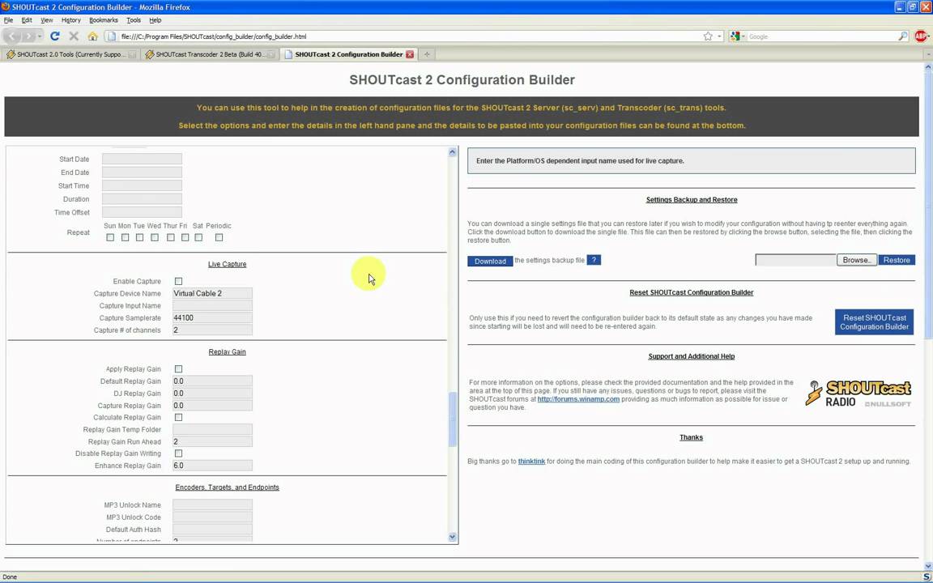The width and height of the screenshot is (933, 583).
Task: Bookmark this page with the star icon
Action: [x=708, y=36]
